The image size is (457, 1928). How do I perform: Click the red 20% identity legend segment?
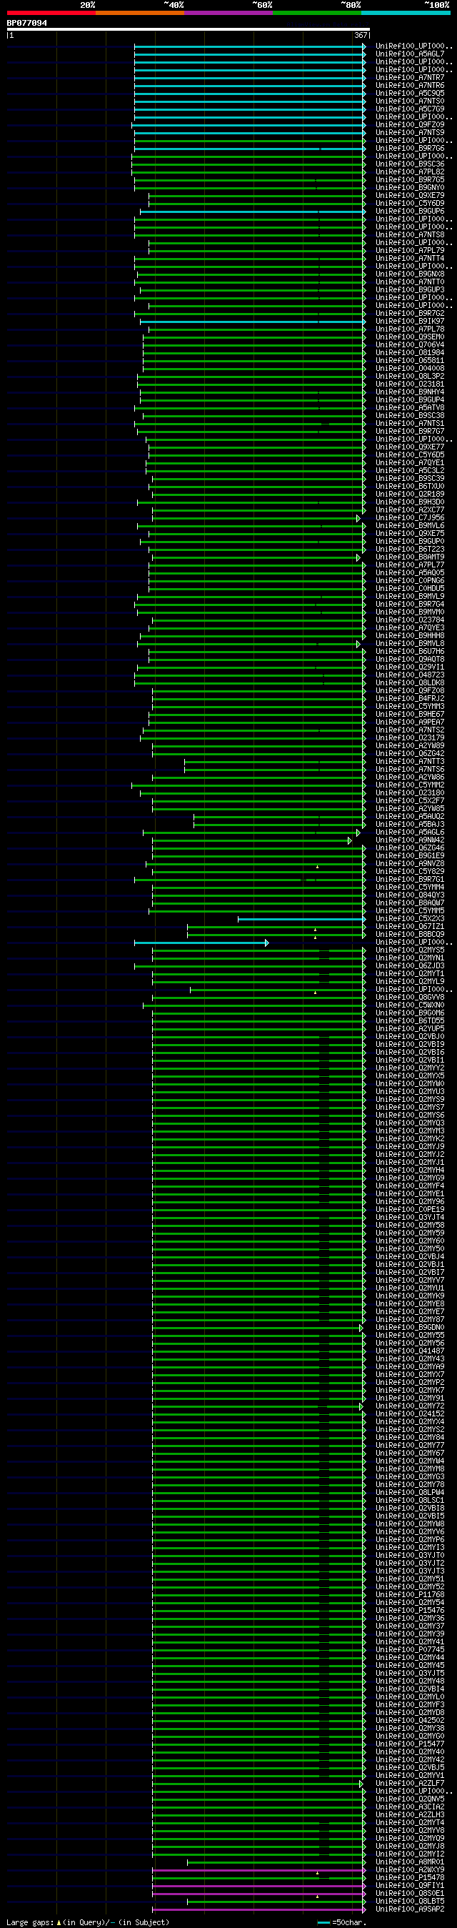coord(51,13)
